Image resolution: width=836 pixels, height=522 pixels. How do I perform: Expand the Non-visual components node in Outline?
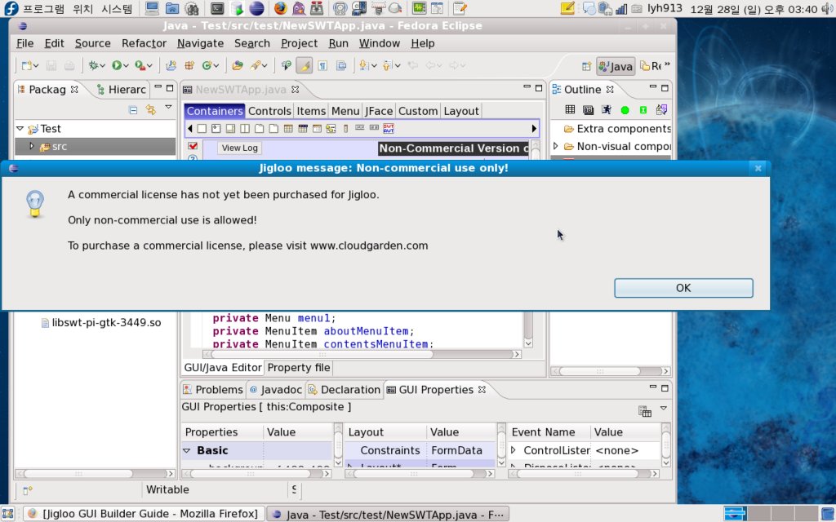556,146
